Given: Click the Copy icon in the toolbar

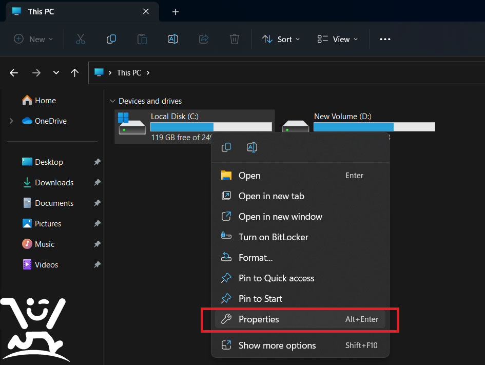Looking at the screenshot, I should pos(111,40).
